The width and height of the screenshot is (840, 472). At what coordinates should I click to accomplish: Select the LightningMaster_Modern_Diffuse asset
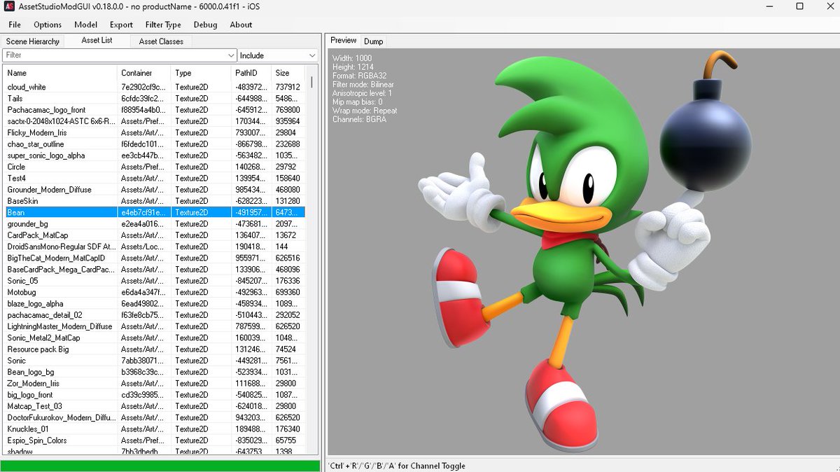point(154,326)
